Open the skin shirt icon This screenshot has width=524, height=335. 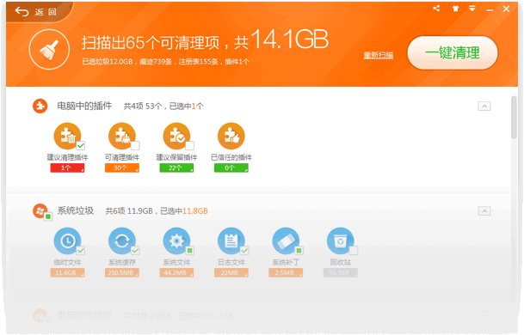tap(455, 9)
